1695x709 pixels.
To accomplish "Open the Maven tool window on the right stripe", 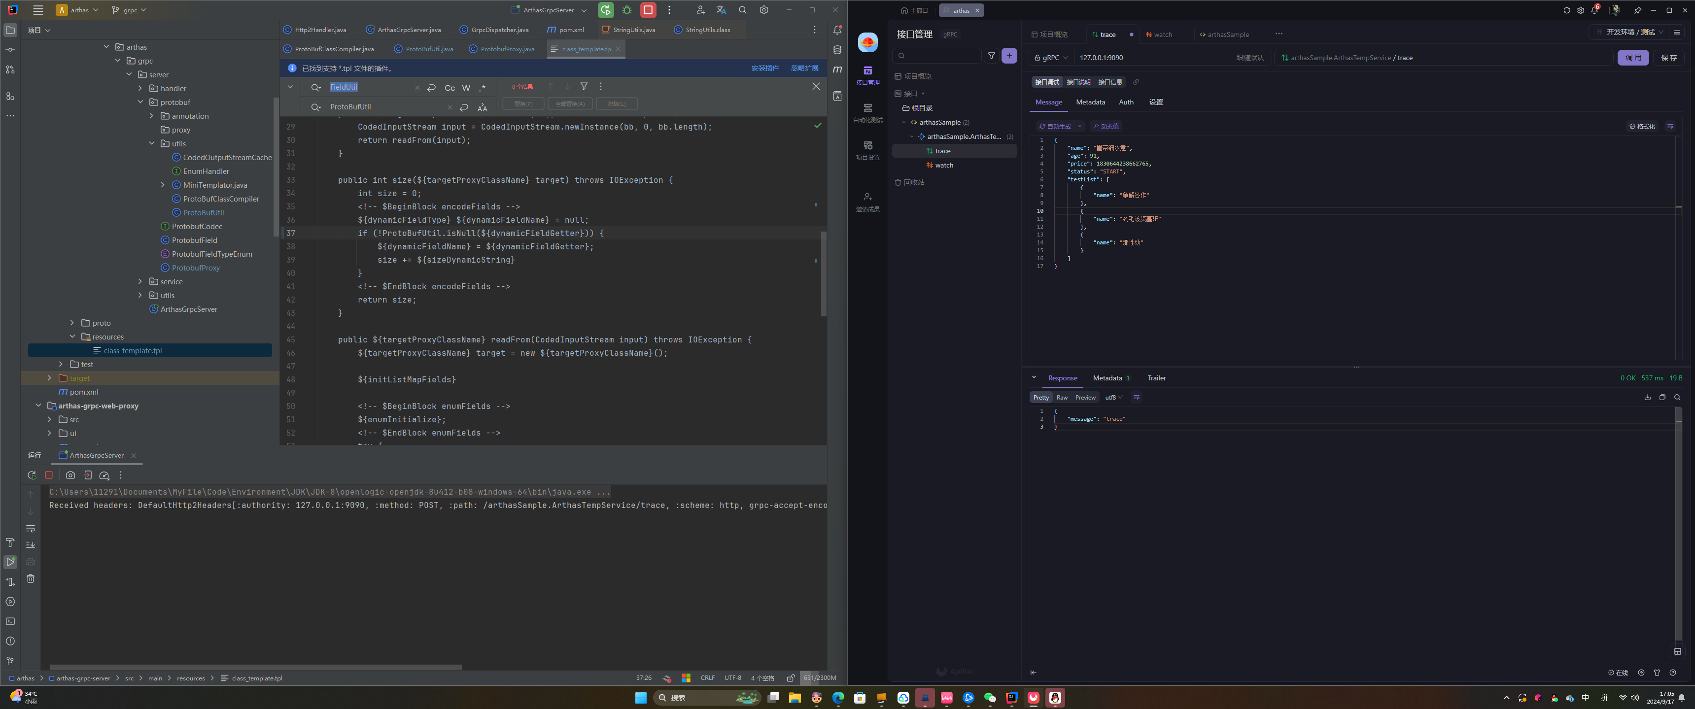I will point(837,69).
